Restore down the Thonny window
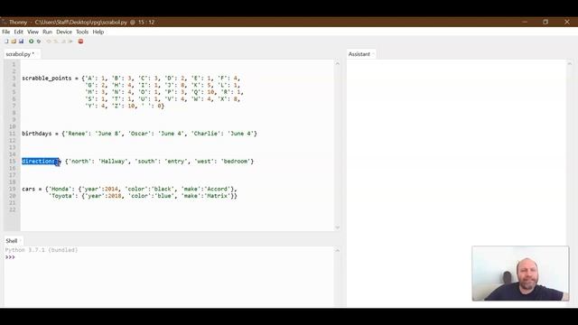578x325 pixels. [x=545, y=22]
